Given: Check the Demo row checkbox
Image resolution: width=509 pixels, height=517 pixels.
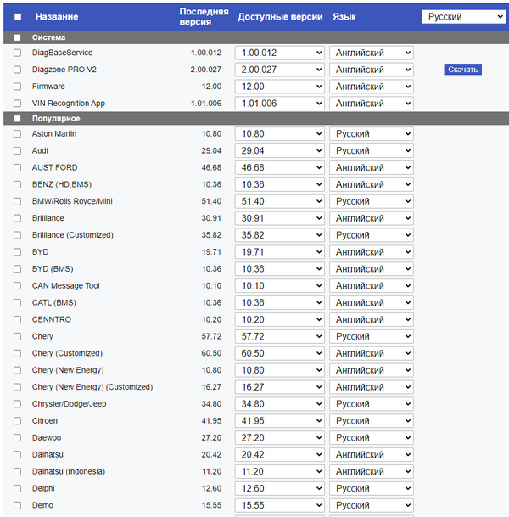Looking at the screenshot, I should pos(17,505).
